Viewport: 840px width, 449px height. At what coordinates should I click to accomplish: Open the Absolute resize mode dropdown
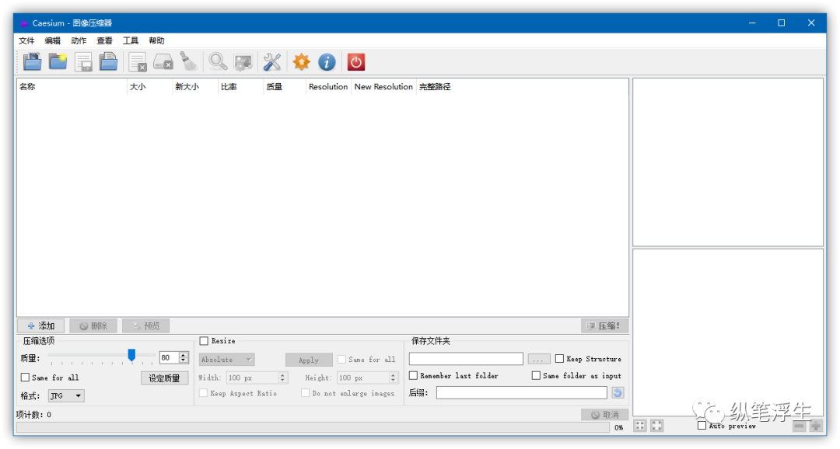(x=226, y=360)
